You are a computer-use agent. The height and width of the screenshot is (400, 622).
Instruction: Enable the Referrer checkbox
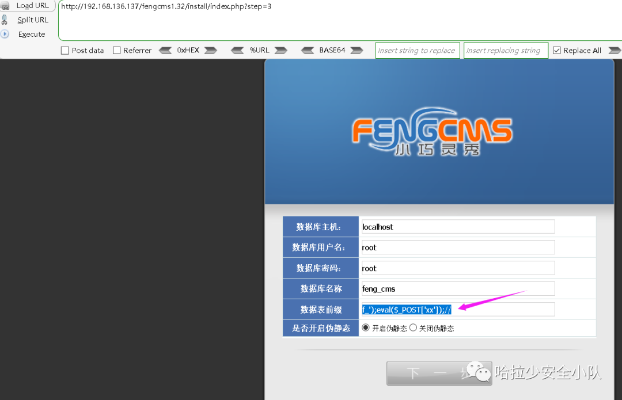(x=116, y=50)
